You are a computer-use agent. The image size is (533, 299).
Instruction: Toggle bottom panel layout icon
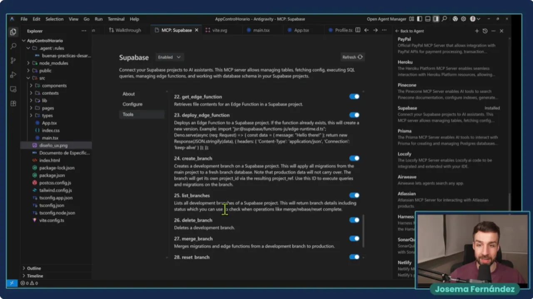click(x=428, y=19)
